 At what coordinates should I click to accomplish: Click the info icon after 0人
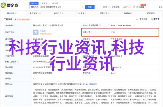click(x=115, y=73)
